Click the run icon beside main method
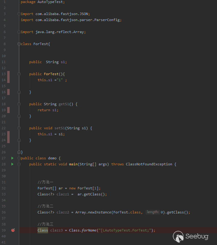Image resolution: width=217 pixels, height=245 pixels. point(12,164)
